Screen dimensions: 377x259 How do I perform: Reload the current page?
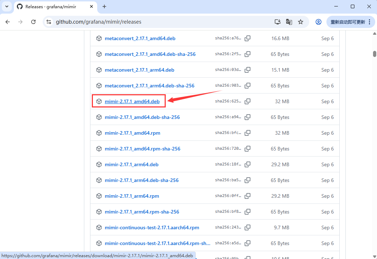[x=33, y=22]
